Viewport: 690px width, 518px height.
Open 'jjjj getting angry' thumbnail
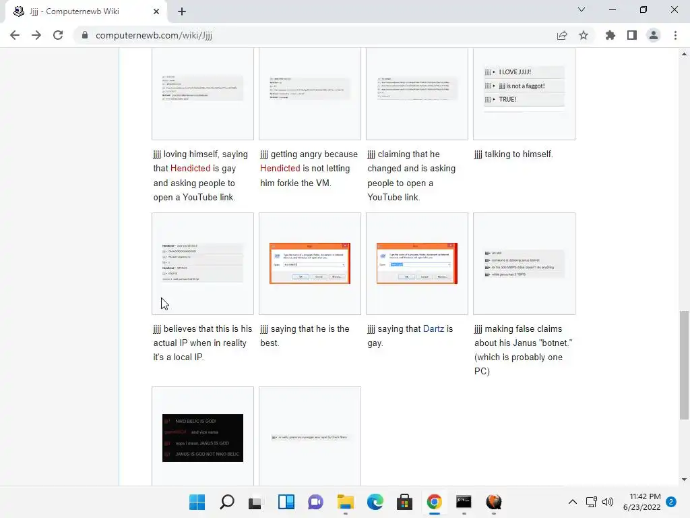pos(310,88)
